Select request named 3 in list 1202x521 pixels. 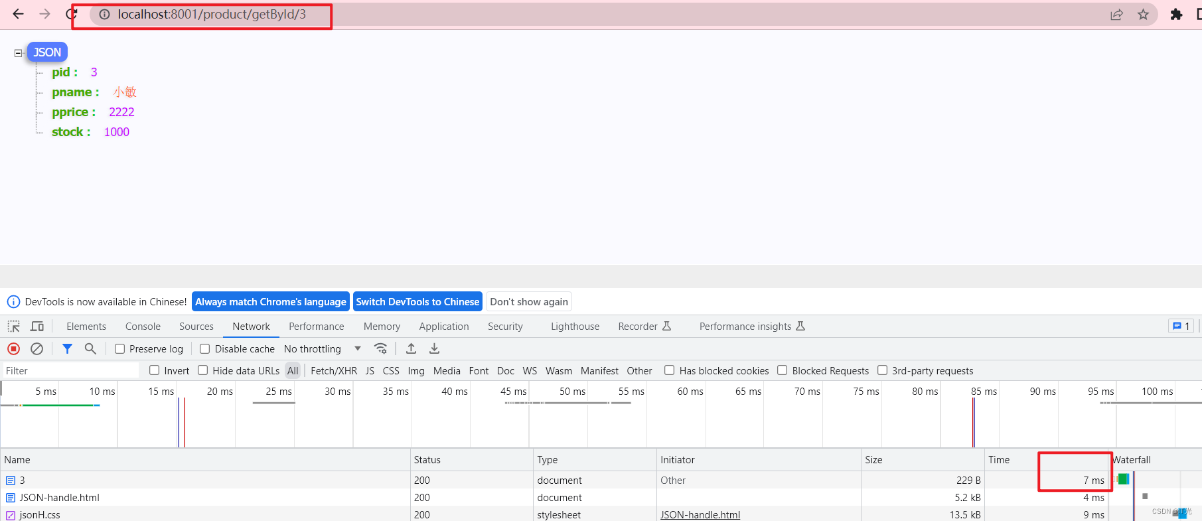click(x=601, y=481)
